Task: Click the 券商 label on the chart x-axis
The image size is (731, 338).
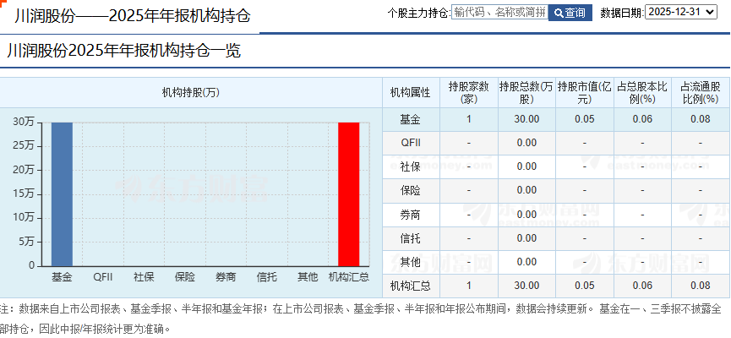Action: pyautogui.click(x=226, y=277)
